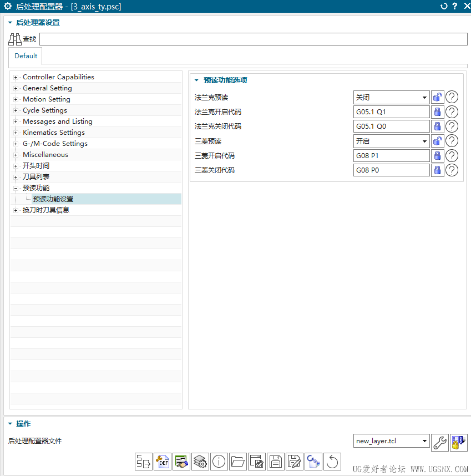This screenshot has height=476, width=471.
Task: Click the open folder icon in bottom toolbar
Action: [x=238, y=461]
